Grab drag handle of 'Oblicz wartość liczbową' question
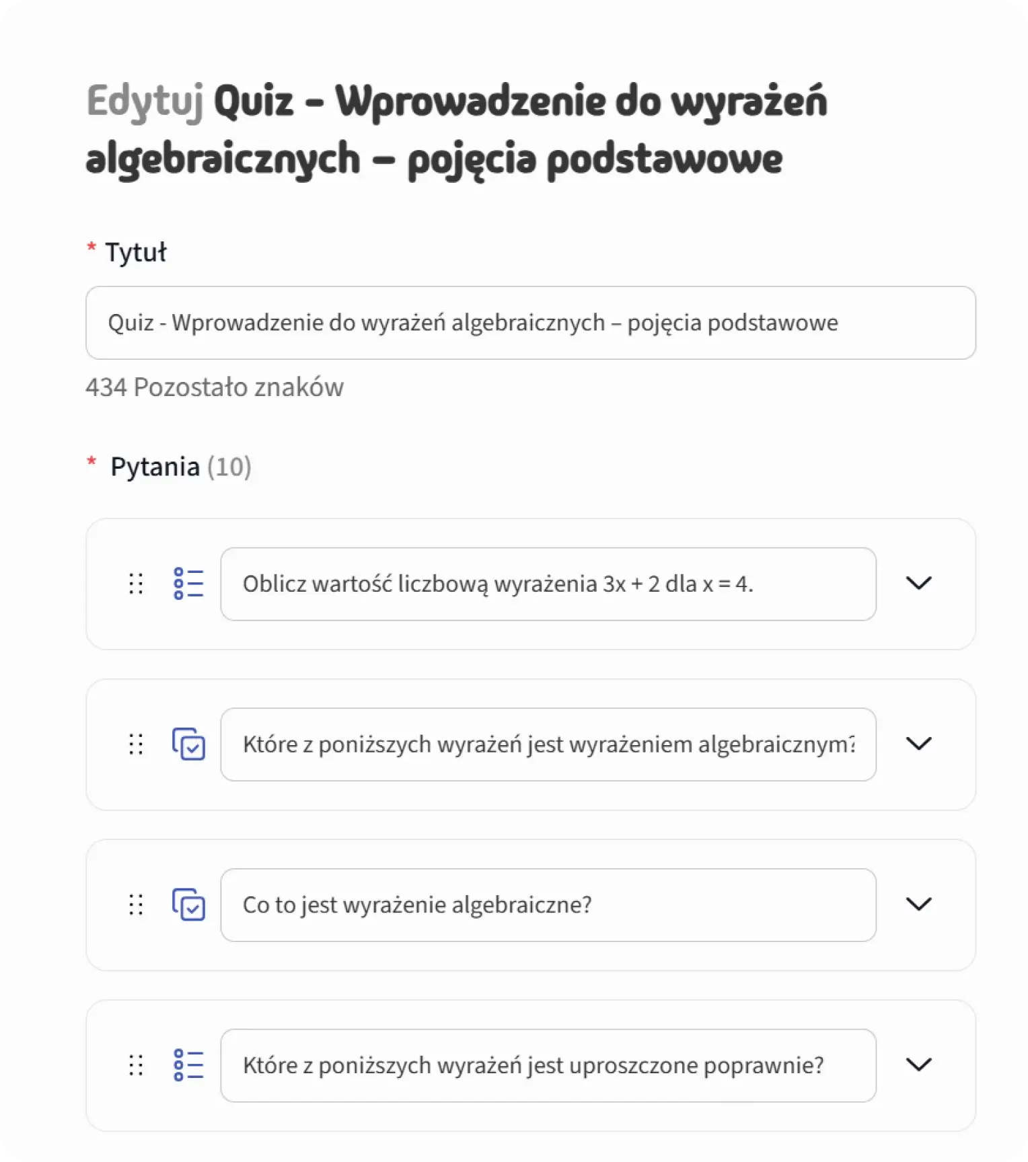Screen dimensions: 1028x1162 [x=136, y=584]
